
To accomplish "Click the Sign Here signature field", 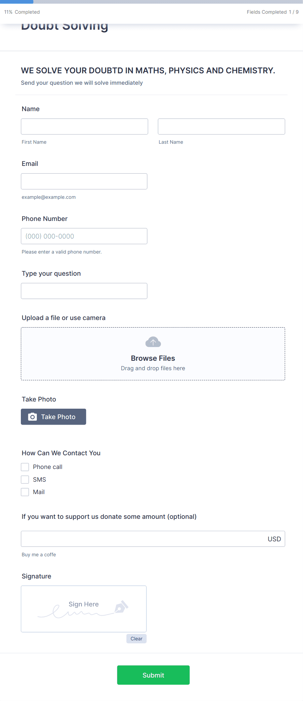I will pos(83,609).
